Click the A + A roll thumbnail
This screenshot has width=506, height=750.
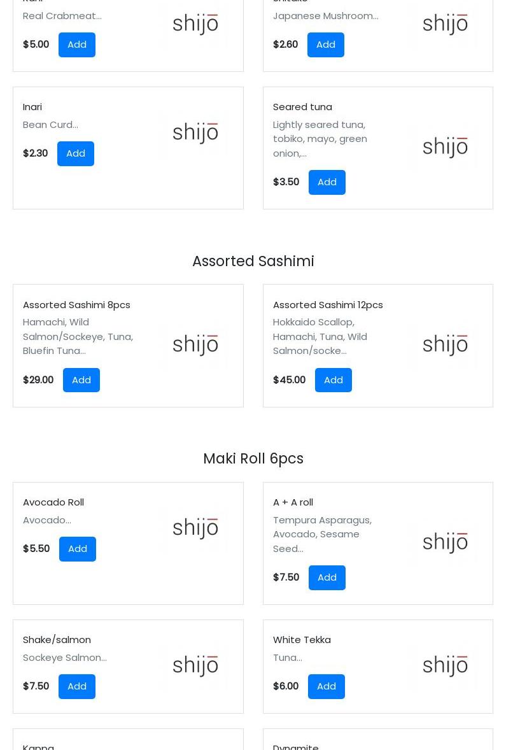point(445,542)
